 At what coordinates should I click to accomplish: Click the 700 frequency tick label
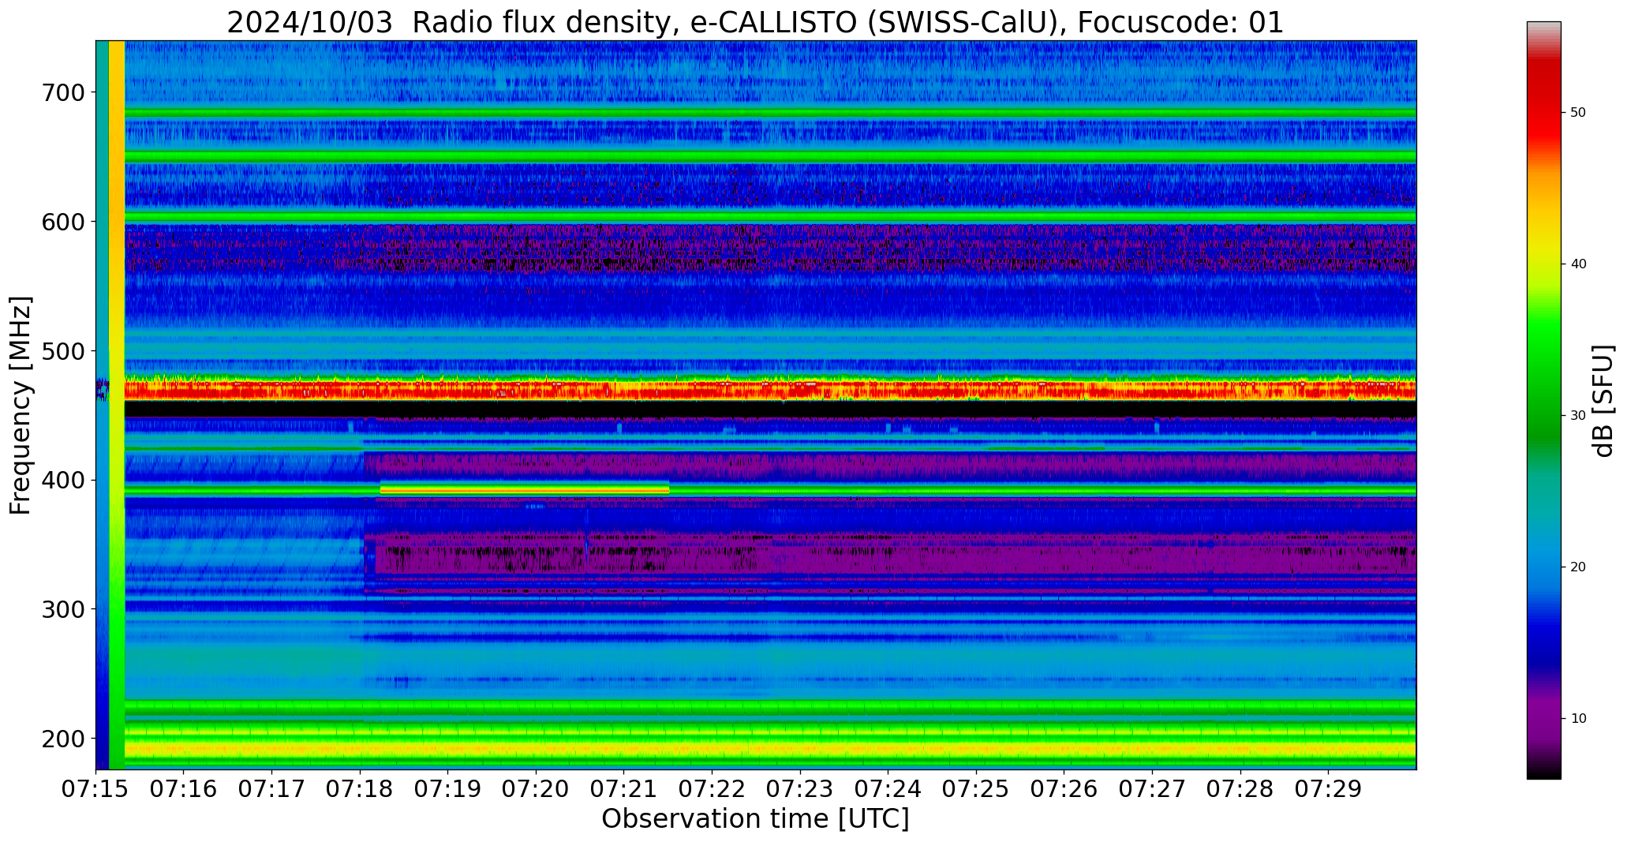click(x=62, y=92)
